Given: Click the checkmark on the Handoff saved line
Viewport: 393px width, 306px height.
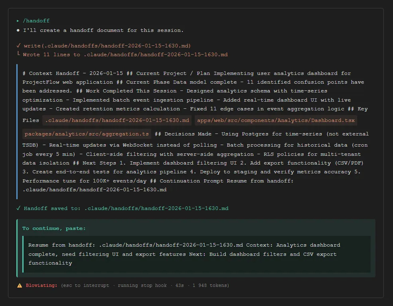Looking at the screenshot, I should click(x=18, y=208).
